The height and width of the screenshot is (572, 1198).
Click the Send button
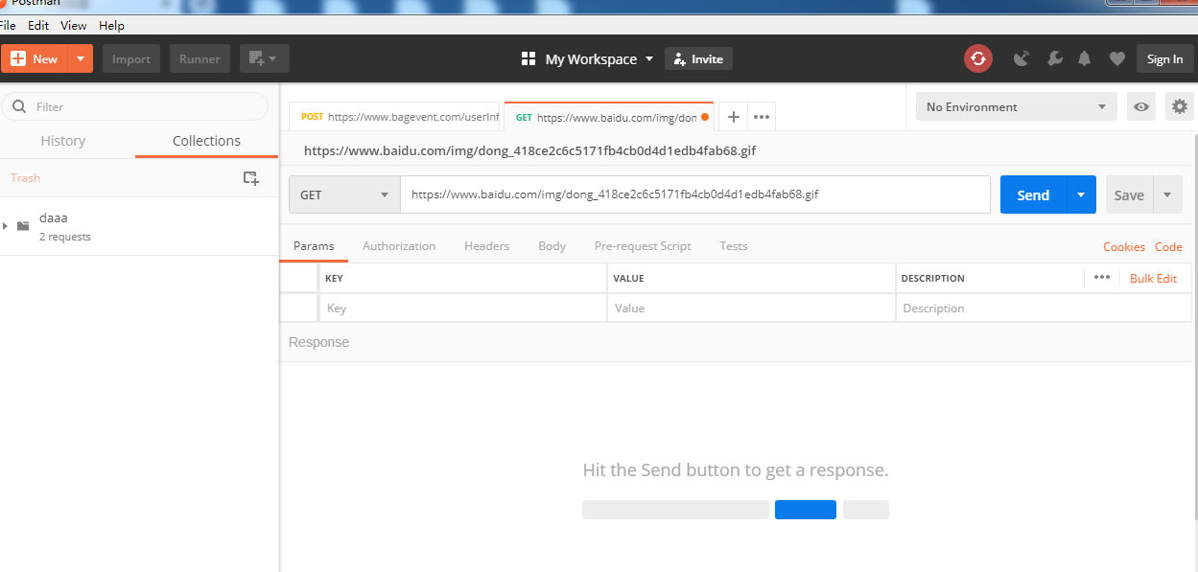click(x=1033, y=194)
